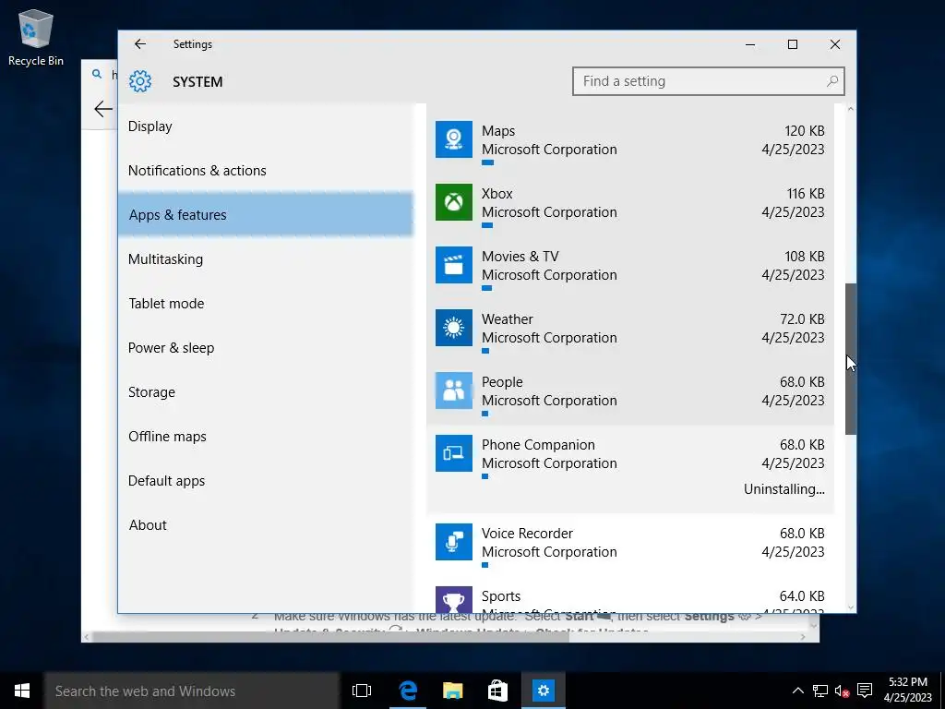
Task: Select the Weather app name
Action: pos(507,318)
